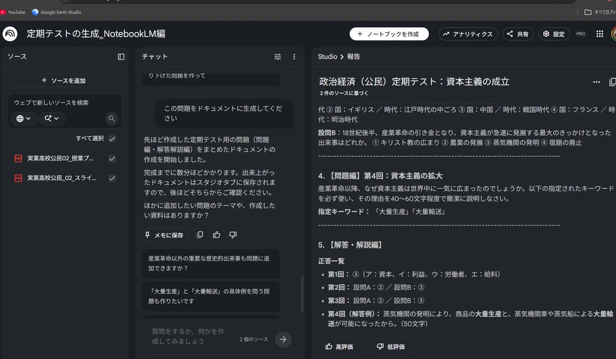The width and height of the screenshot is (616, 359).
Task: Select suggestion about 大量生産と大量輸送の具体例
Action: 211,296
